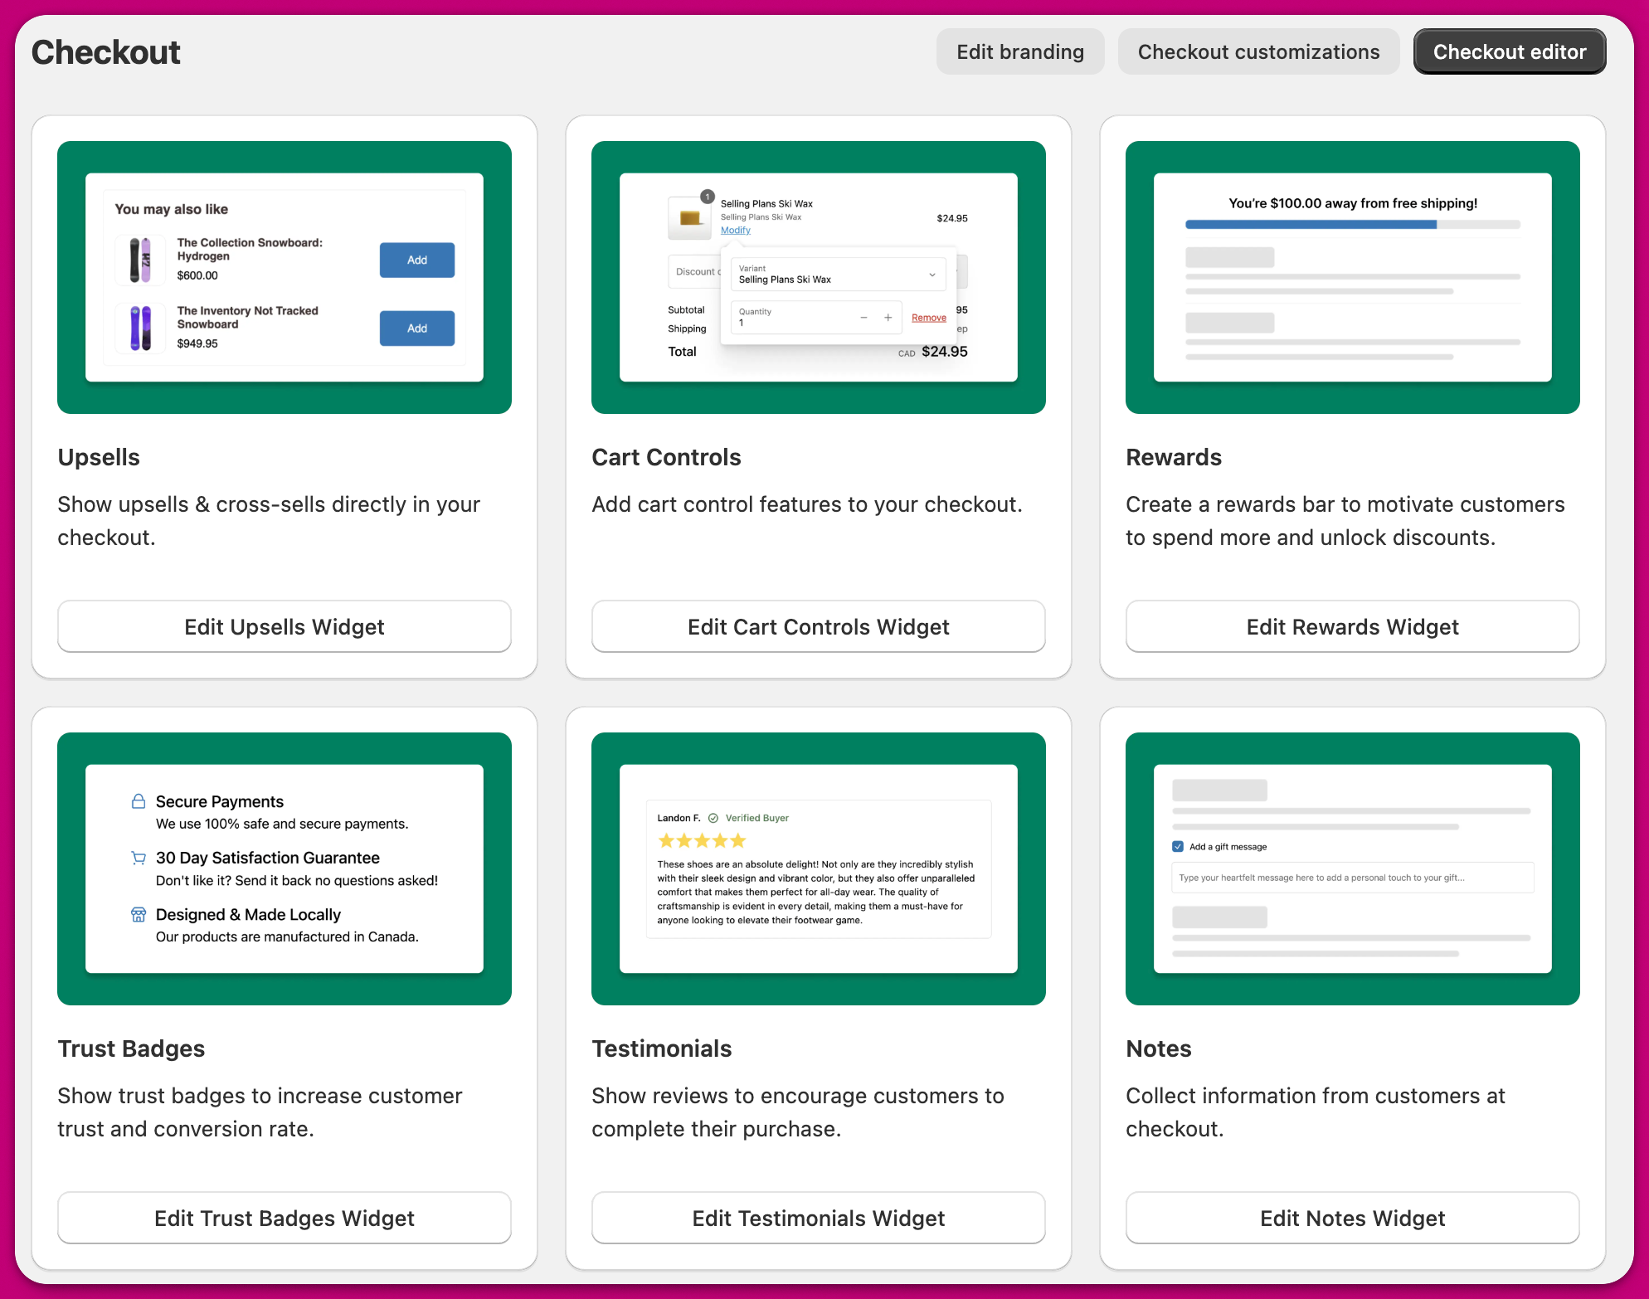Screen dimensions: 1649x1299
Task: Open Edit Rewards Widget
Action: (x=1352, y=626)
